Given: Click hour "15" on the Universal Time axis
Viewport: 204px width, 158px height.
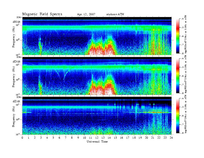Looking at the screenshot, I should (x=116, y=138).
